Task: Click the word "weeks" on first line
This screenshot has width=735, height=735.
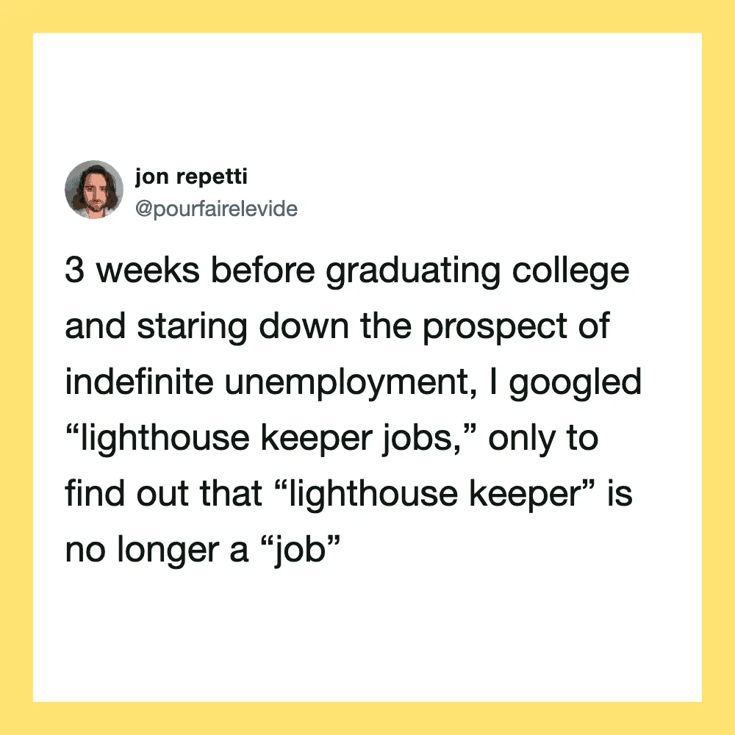Action: point(148,270)
